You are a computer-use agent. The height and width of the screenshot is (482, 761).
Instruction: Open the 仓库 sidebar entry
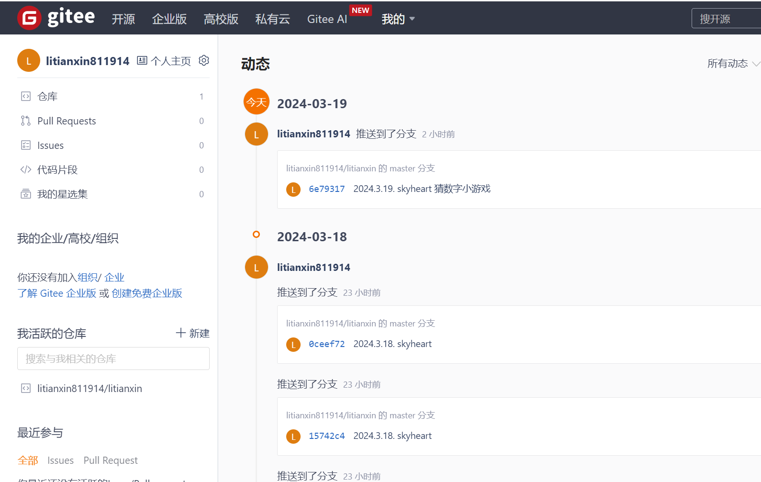[x=113, y=96]
